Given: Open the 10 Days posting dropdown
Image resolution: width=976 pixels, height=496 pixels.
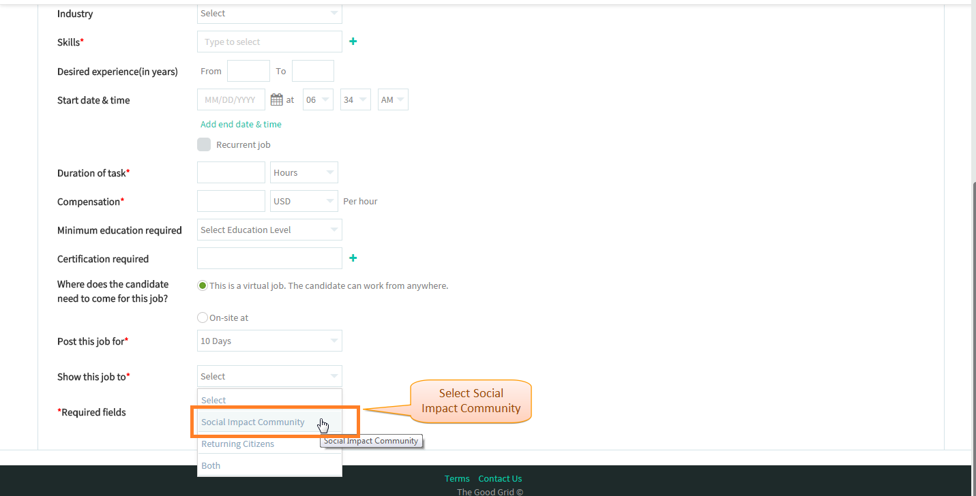Looking at the screenshot, I should pyautogui.click(x=269, y=341).
